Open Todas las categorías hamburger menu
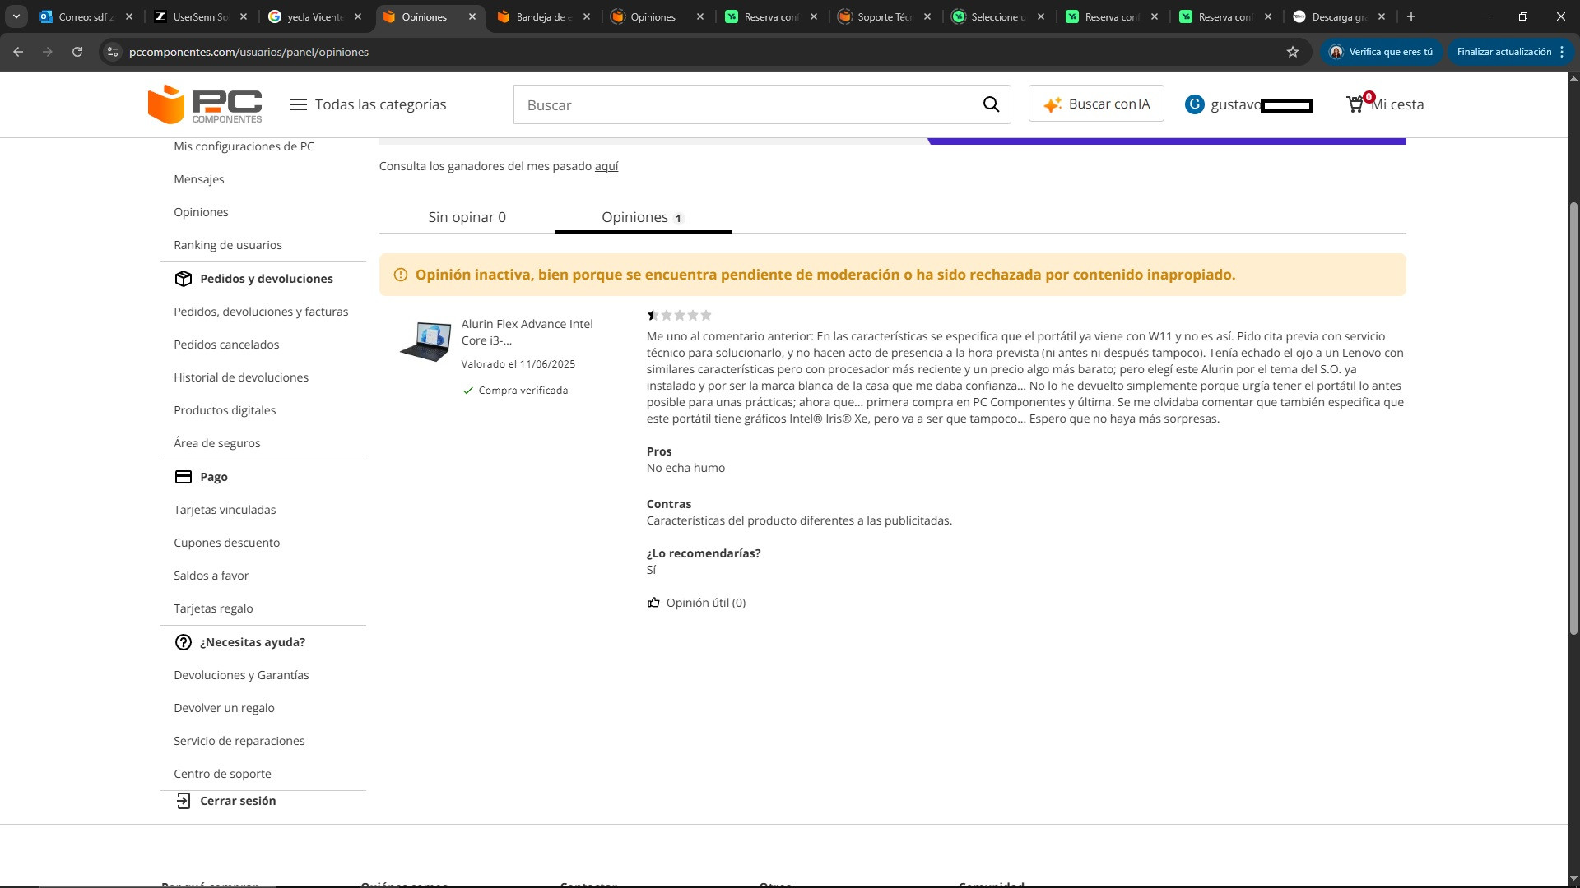The image size is (1580, 888). (x=299, y=104)
